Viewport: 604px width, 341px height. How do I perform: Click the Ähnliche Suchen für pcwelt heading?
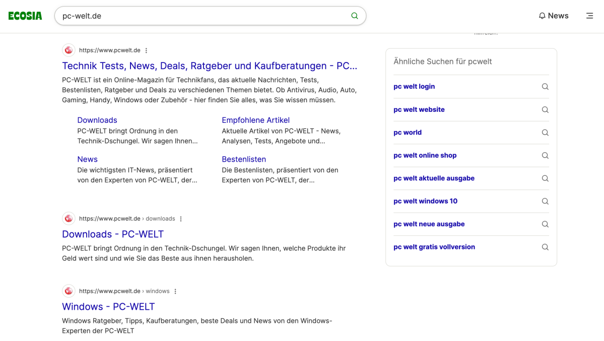[443, 61]
